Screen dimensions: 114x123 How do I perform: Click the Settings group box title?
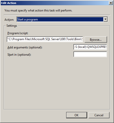pos(12,26)
